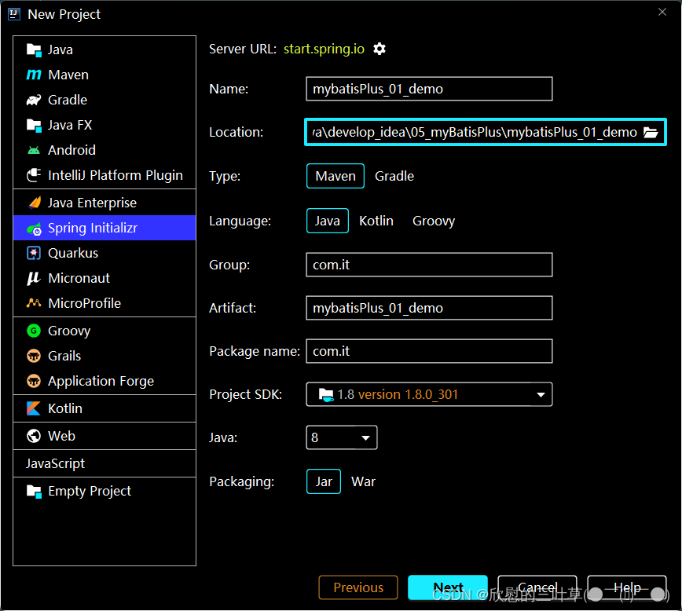Select Maven project type
Viewport: 682px width, 611px height.
click(x=335, y=176)
